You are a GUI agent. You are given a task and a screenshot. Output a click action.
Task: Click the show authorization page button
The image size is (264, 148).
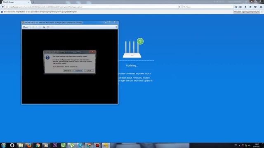pos(247,12)
